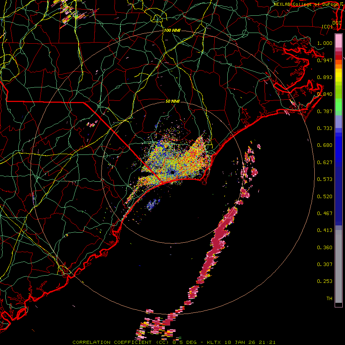Click the 100 NMI range ring label

point(172,30)
